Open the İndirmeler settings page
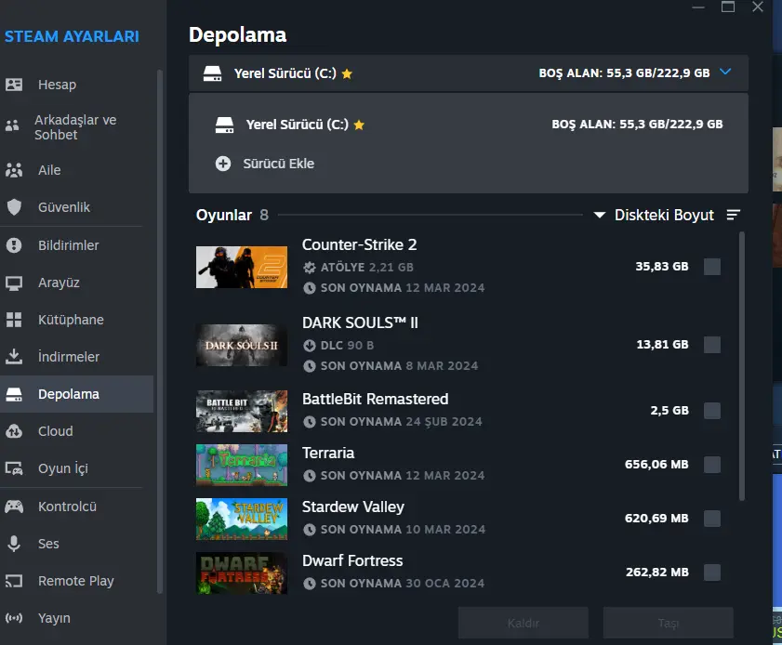This screenshot has height=645, width=782. click(x=77, y=357)
